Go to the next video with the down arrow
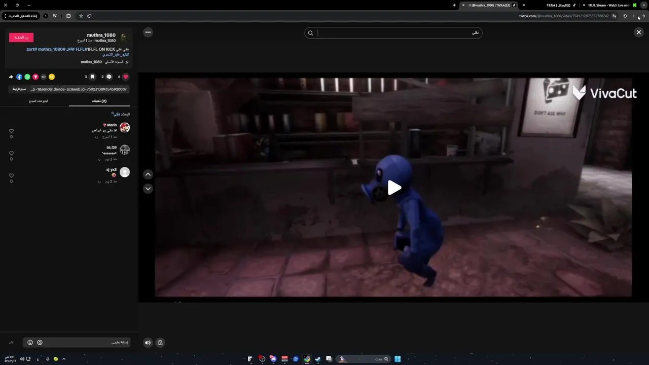Viewport: 649px width, 365px height. click(148, 189)
